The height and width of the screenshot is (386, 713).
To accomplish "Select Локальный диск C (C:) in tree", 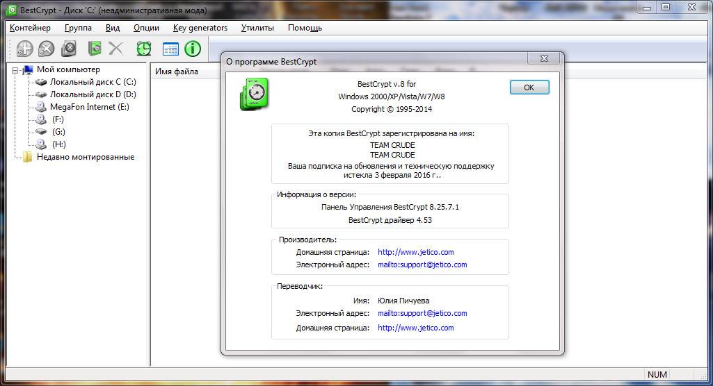I will (x=93, y=82).
